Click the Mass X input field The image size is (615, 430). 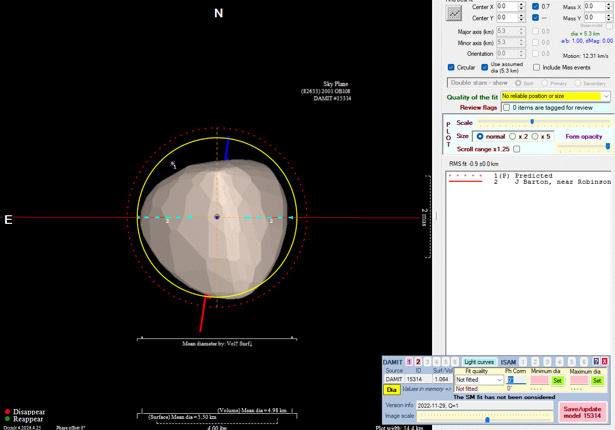point(594,7)
